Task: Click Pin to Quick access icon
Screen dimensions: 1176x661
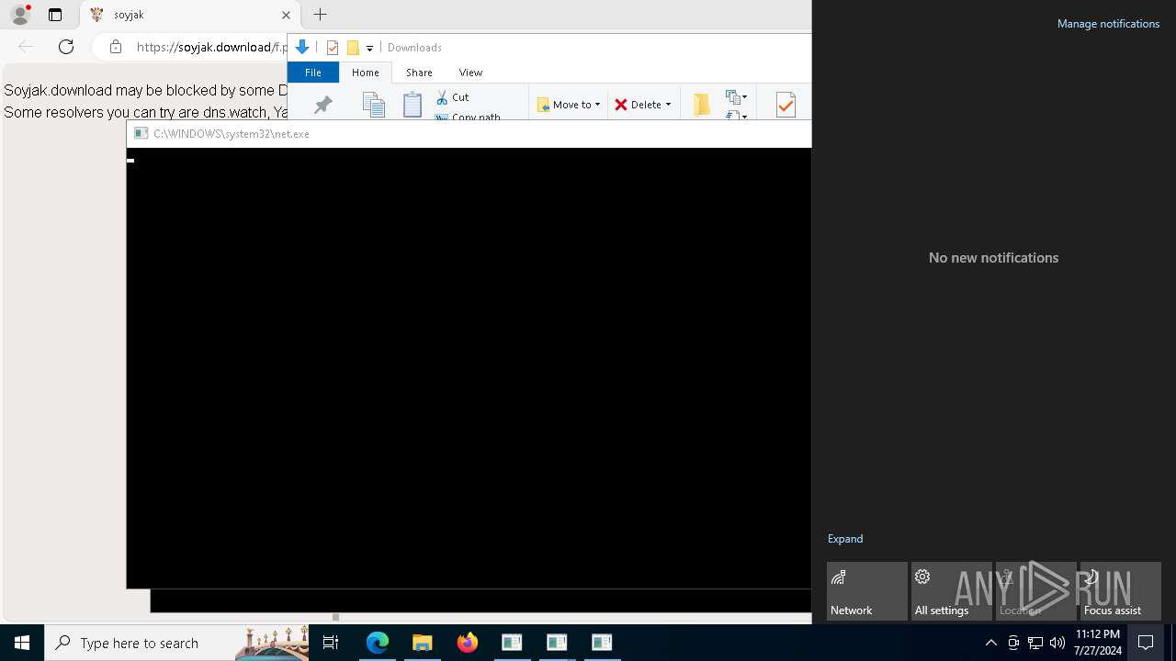Action: [x=322, y=105]
